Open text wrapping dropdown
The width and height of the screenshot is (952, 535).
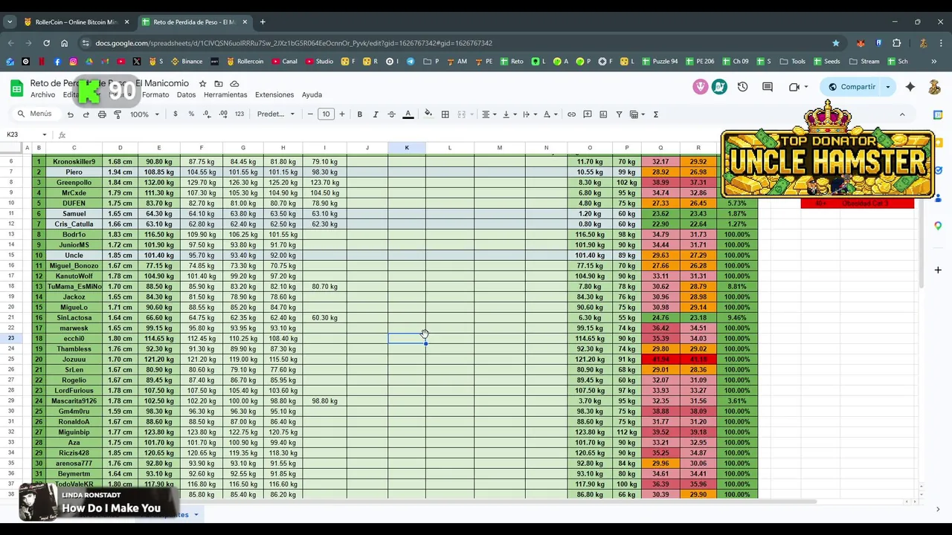(529, 114)
